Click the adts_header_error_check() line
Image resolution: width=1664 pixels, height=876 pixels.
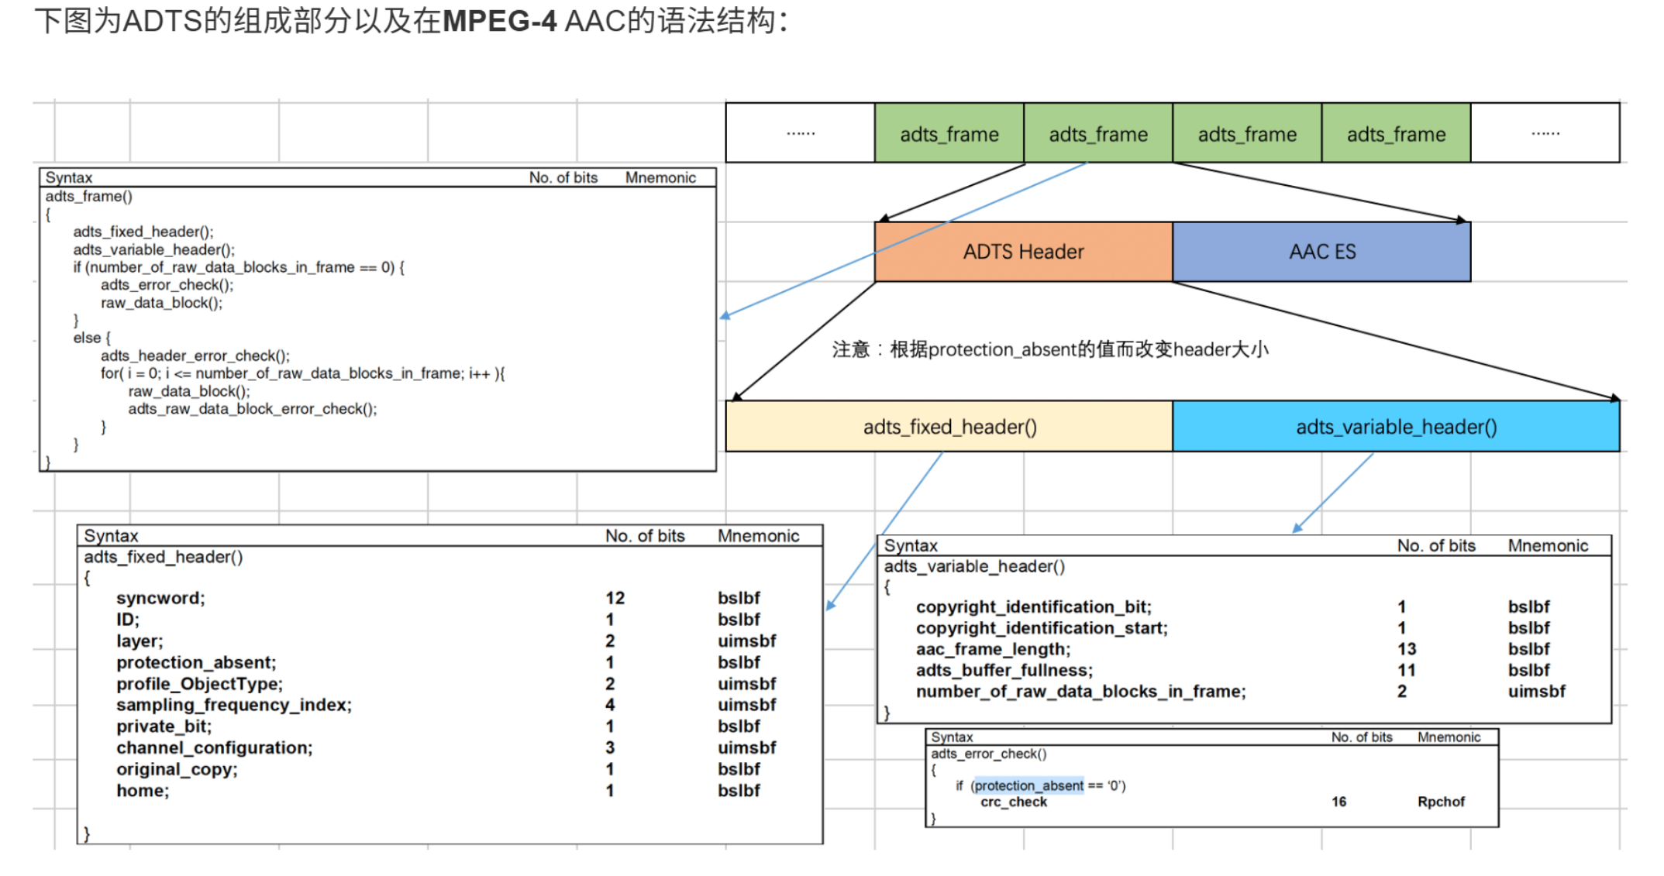tap(195, 356)
